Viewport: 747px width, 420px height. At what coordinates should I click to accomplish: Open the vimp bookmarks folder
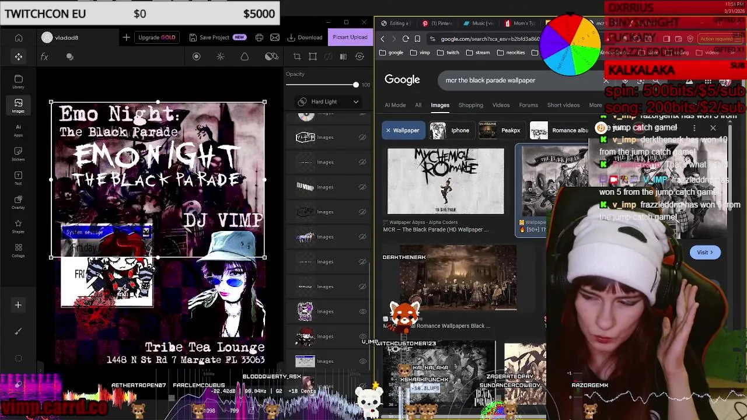pos(420,52)
